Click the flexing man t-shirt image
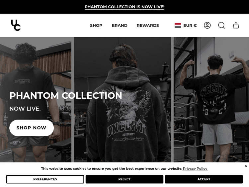 click(211, 100)
